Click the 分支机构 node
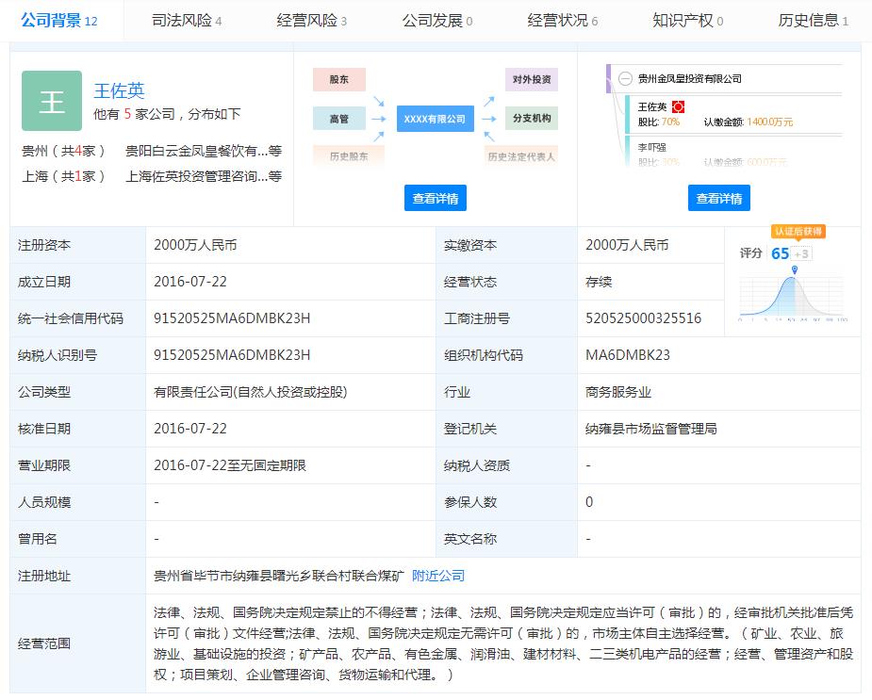 530,119
